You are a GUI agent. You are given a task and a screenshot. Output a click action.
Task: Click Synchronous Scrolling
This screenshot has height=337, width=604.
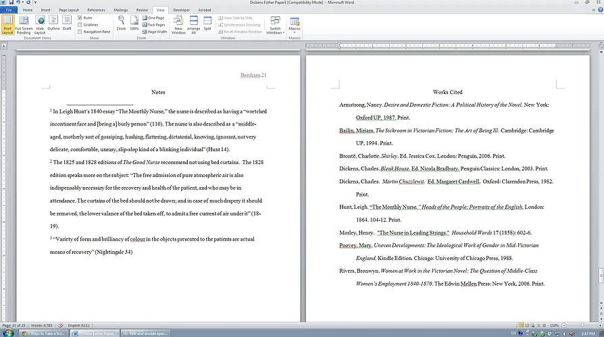[x=239, y=24]
